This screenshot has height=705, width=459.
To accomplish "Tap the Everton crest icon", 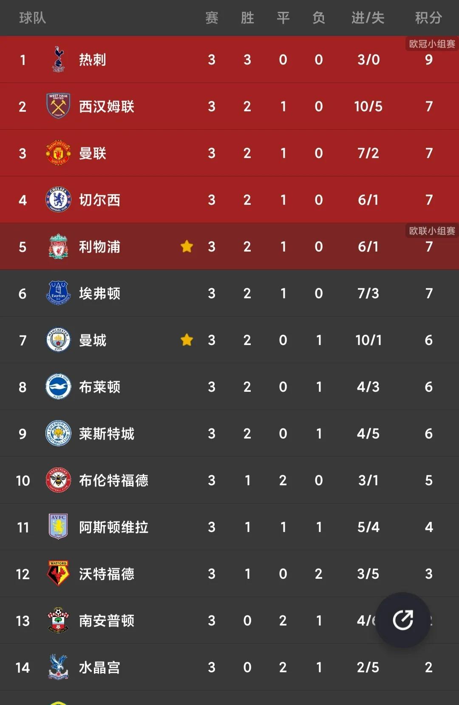I will pyautogui.click(x=58, y=293).
